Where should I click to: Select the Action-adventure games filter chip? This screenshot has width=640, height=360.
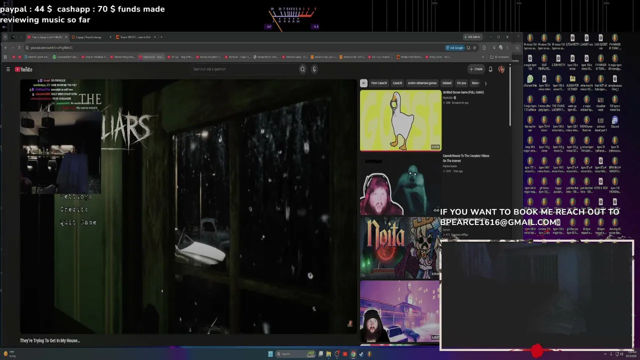click(422, 83)
